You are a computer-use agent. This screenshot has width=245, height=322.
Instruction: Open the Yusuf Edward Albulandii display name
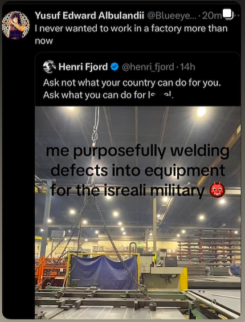pyautogui.click(x=89, y=15)
